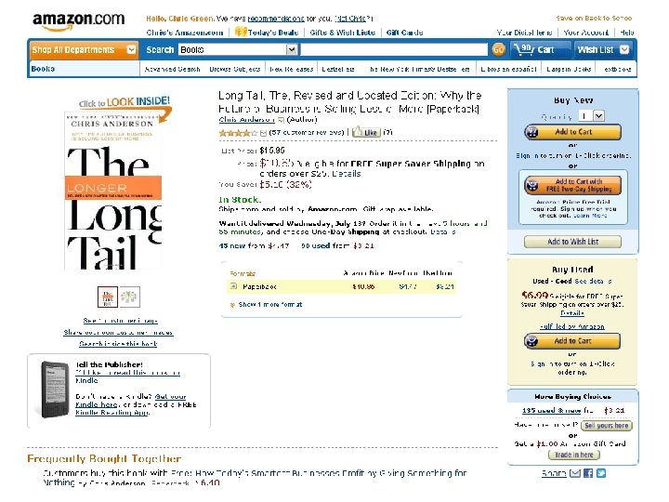Click the Kindle device image
Viewport: 669px width, 502px height.
tap(54, 390)
